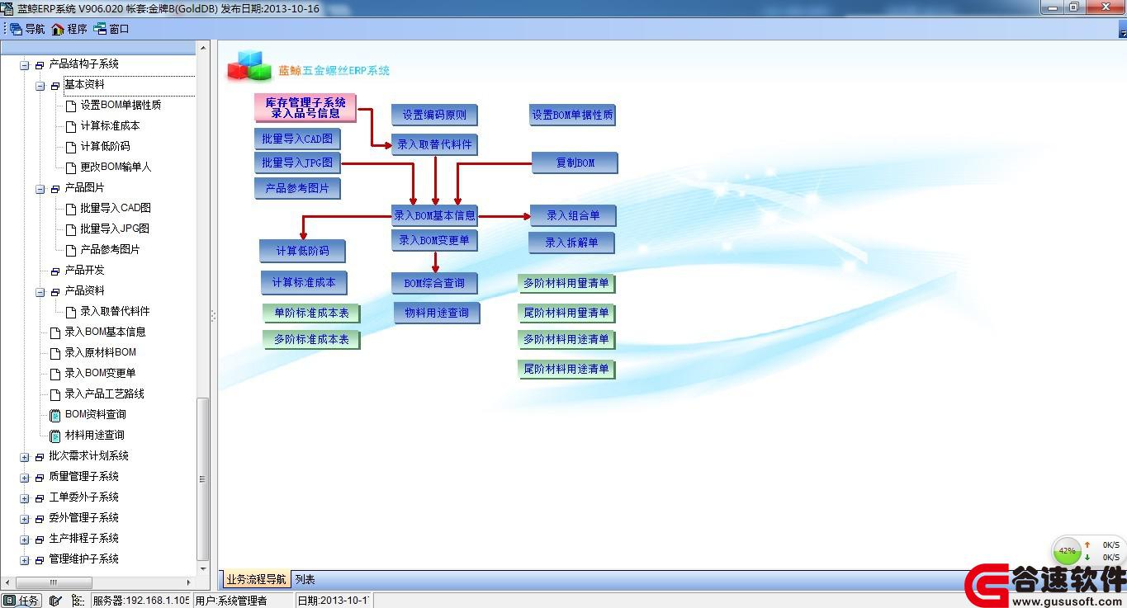Expand the 工单委外子系统 node

(x=25, y=497)
